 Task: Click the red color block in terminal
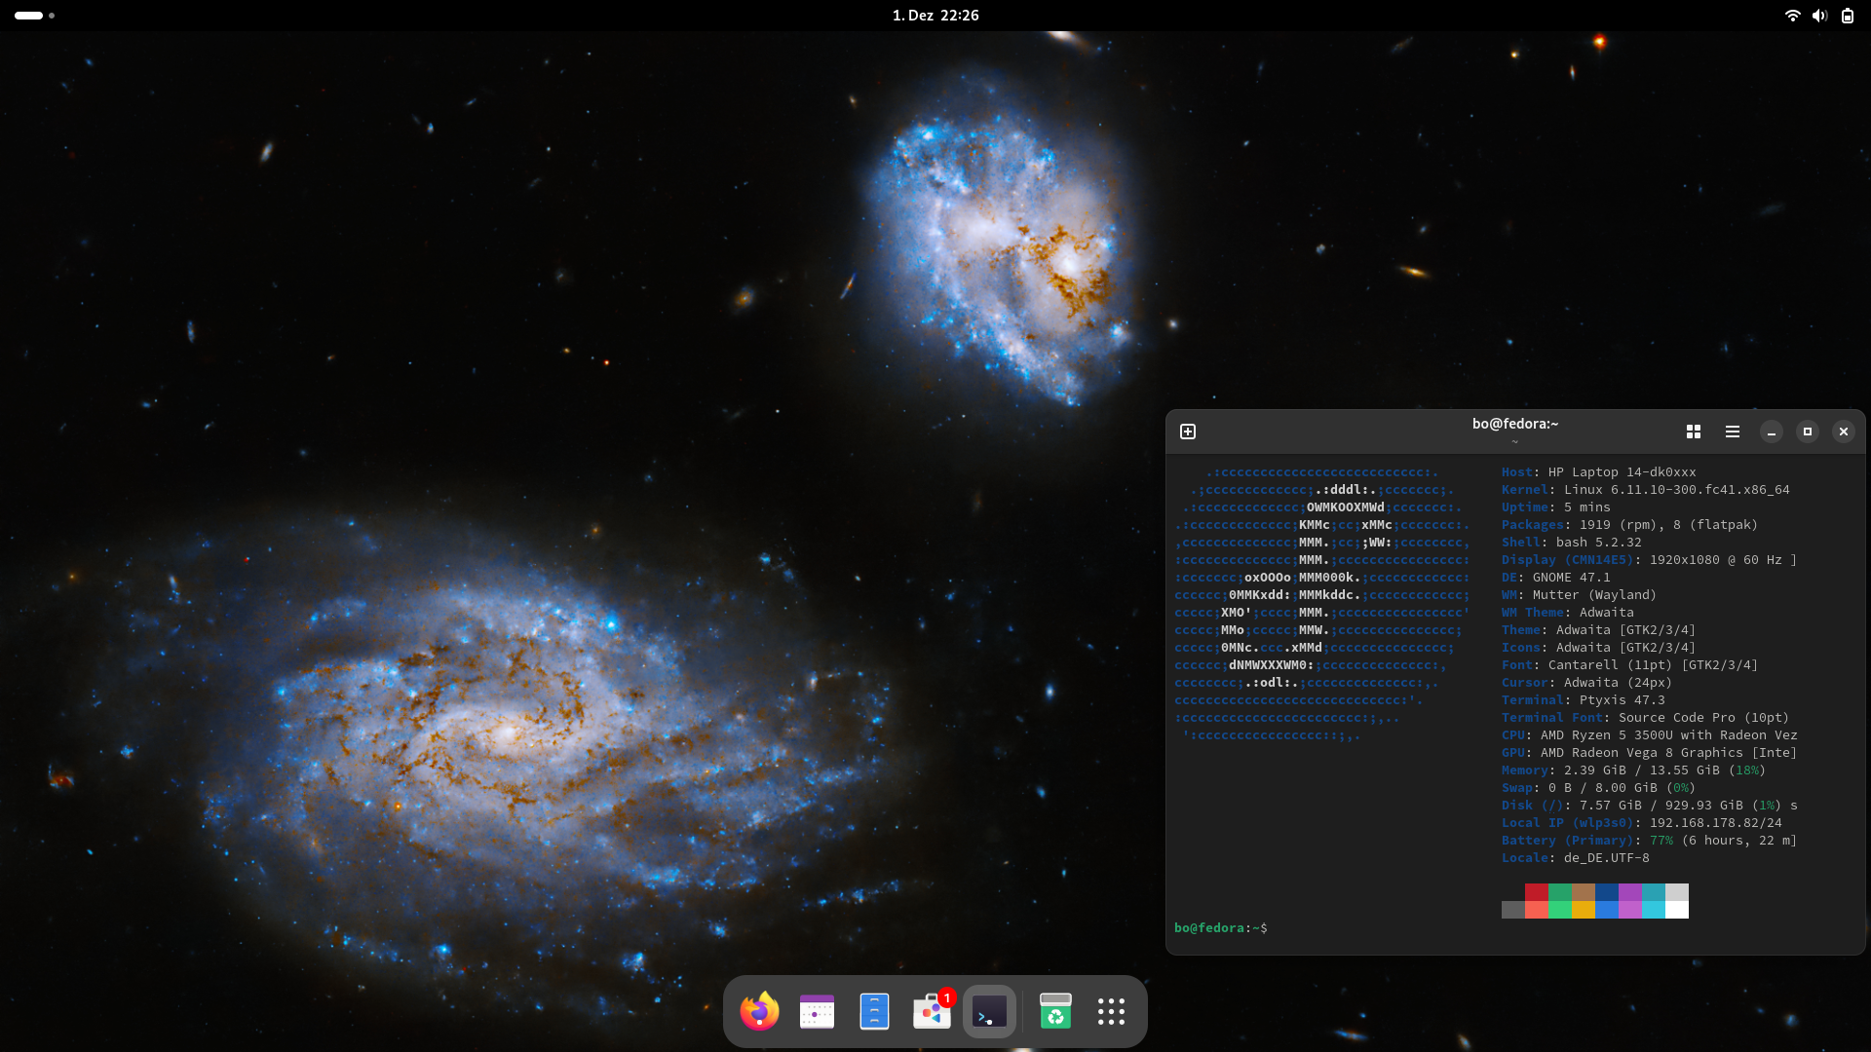(x=1537, y=892)
